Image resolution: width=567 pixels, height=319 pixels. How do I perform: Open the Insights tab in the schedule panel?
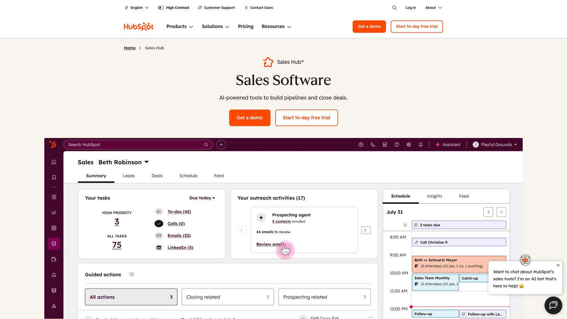[x=434, y=196]
